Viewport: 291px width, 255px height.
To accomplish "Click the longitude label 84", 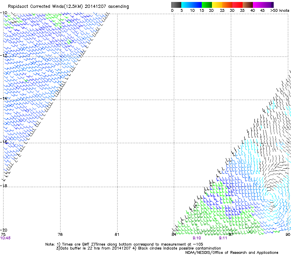I will coord(174,235).
